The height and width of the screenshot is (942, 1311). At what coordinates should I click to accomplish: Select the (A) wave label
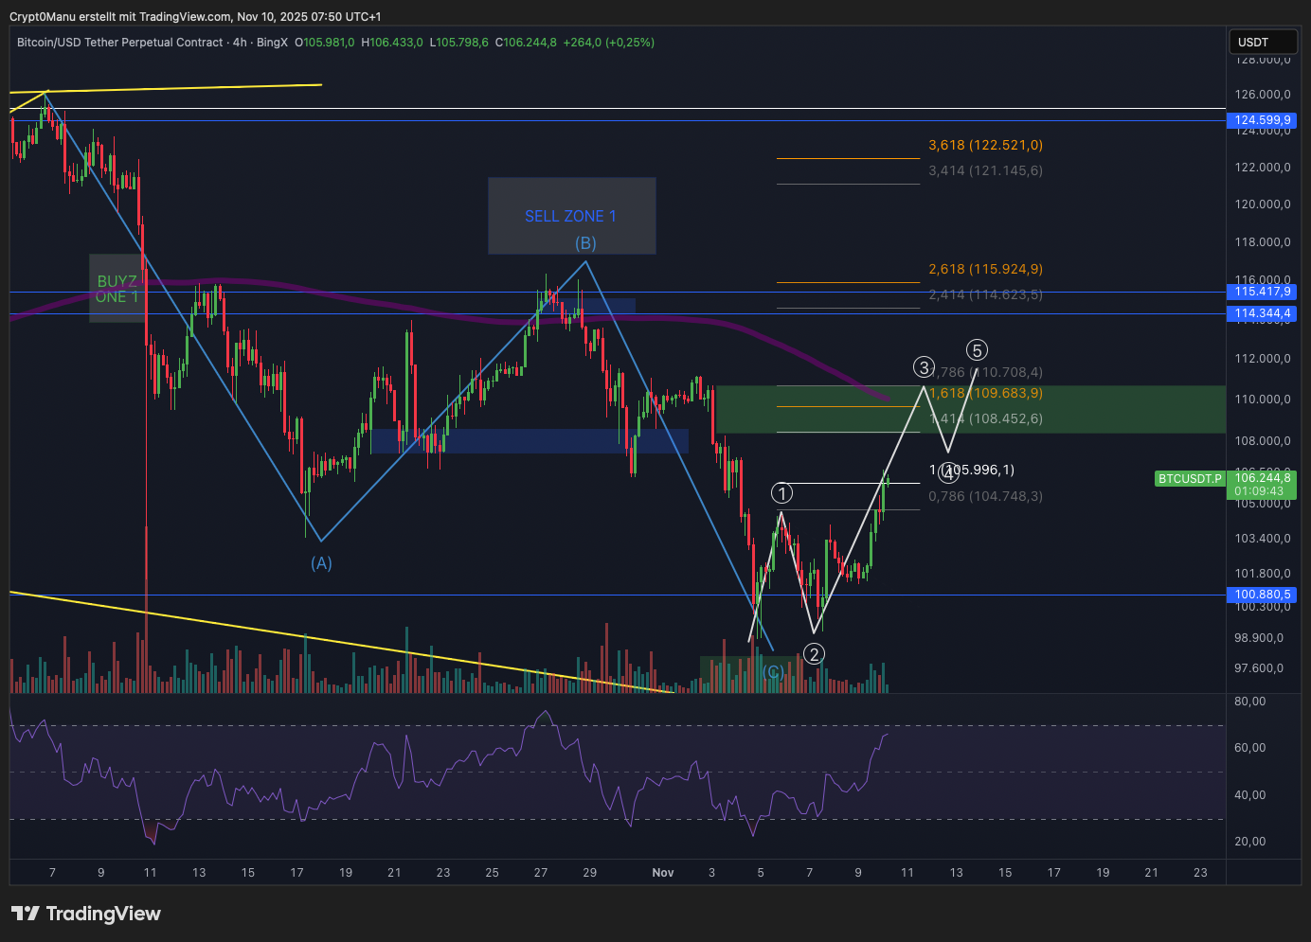(321, 563)
